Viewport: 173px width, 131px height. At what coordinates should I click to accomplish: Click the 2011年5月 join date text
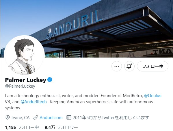tap(111, 118)
